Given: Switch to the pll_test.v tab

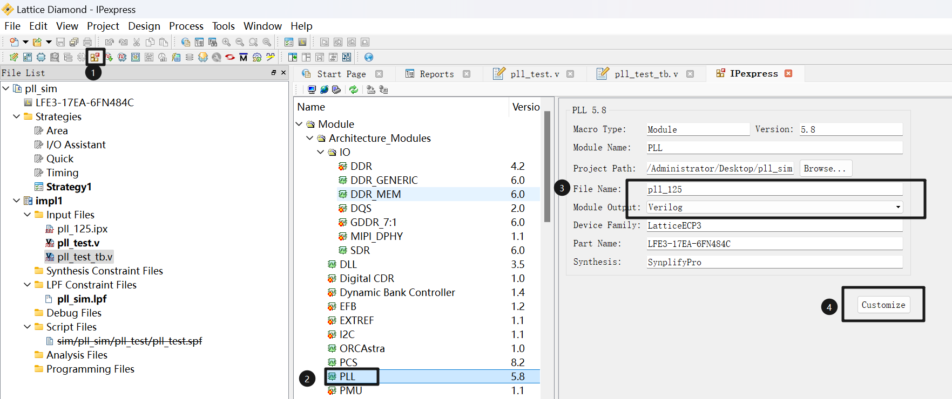Looking at the screenshot, I should coord(535,74).
